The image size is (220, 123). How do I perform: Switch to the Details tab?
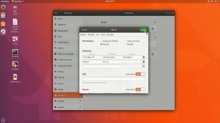(x=83, y=35)
